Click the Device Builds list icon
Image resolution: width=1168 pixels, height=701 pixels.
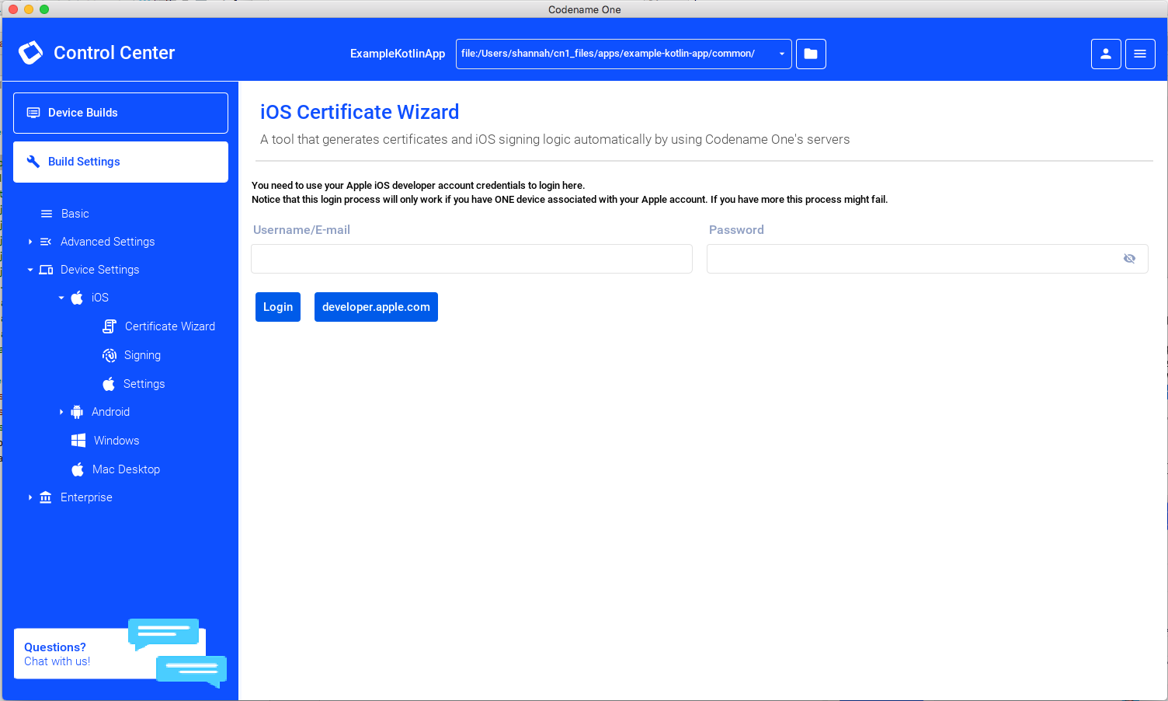click(x=33, y=113)
